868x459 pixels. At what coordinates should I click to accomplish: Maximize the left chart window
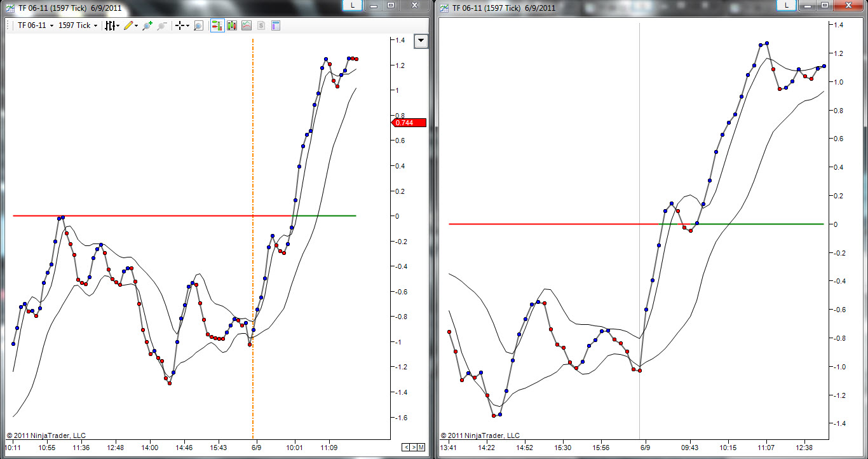(391, 5)
